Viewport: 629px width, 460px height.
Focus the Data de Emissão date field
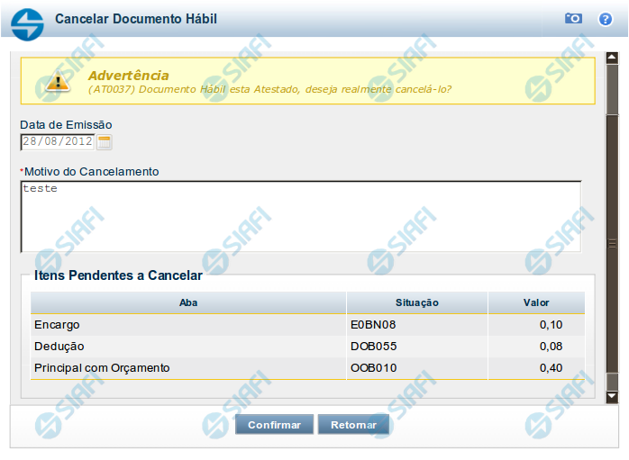pyautogui.click(x=57, y=141)
